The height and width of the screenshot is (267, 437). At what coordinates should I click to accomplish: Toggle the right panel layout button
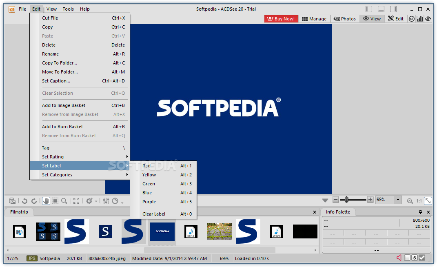[x=393, y=9]
